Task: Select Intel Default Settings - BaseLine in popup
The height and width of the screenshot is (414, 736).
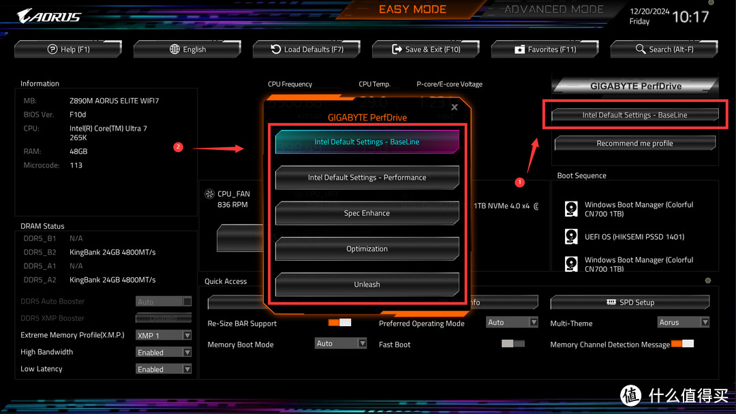Action: click(367, 142)
